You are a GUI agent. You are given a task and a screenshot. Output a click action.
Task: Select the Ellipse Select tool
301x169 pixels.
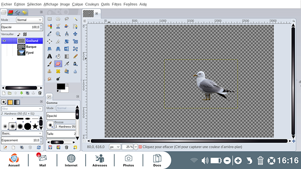pyautogui.click(x=58, y=19)
